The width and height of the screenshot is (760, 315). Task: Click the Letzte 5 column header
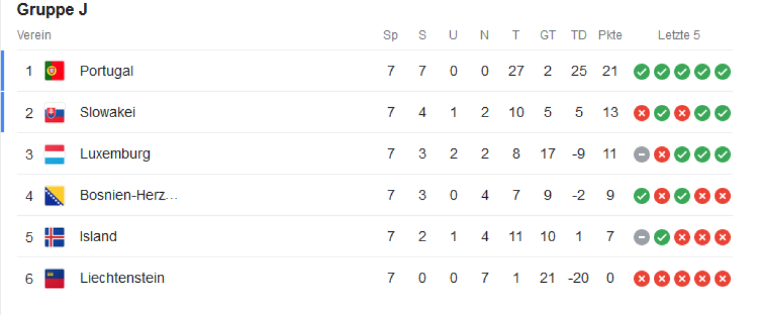pos(679,35)
